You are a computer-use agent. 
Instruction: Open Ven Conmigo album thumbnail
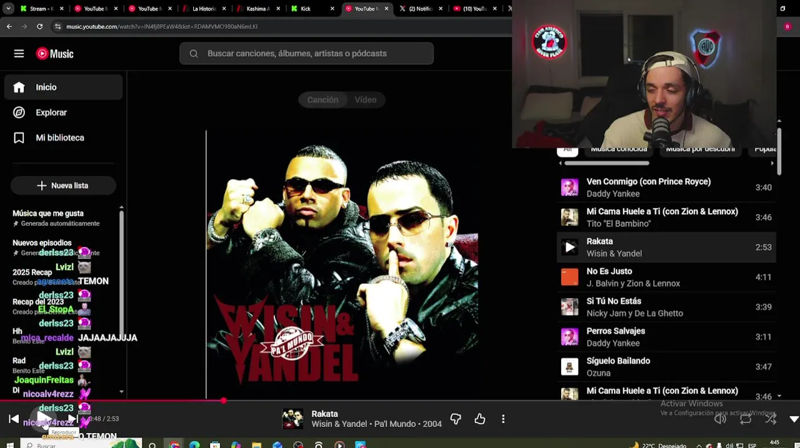(569, 187)
